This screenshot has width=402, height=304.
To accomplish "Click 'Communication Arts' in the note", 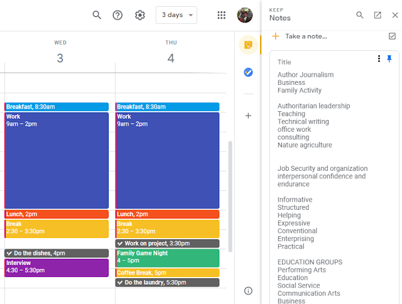I will tap(309, 293).
